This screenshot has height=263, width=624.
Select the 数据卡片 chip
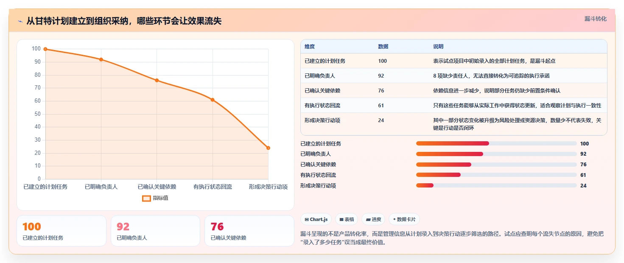click(x=404, y=219)
